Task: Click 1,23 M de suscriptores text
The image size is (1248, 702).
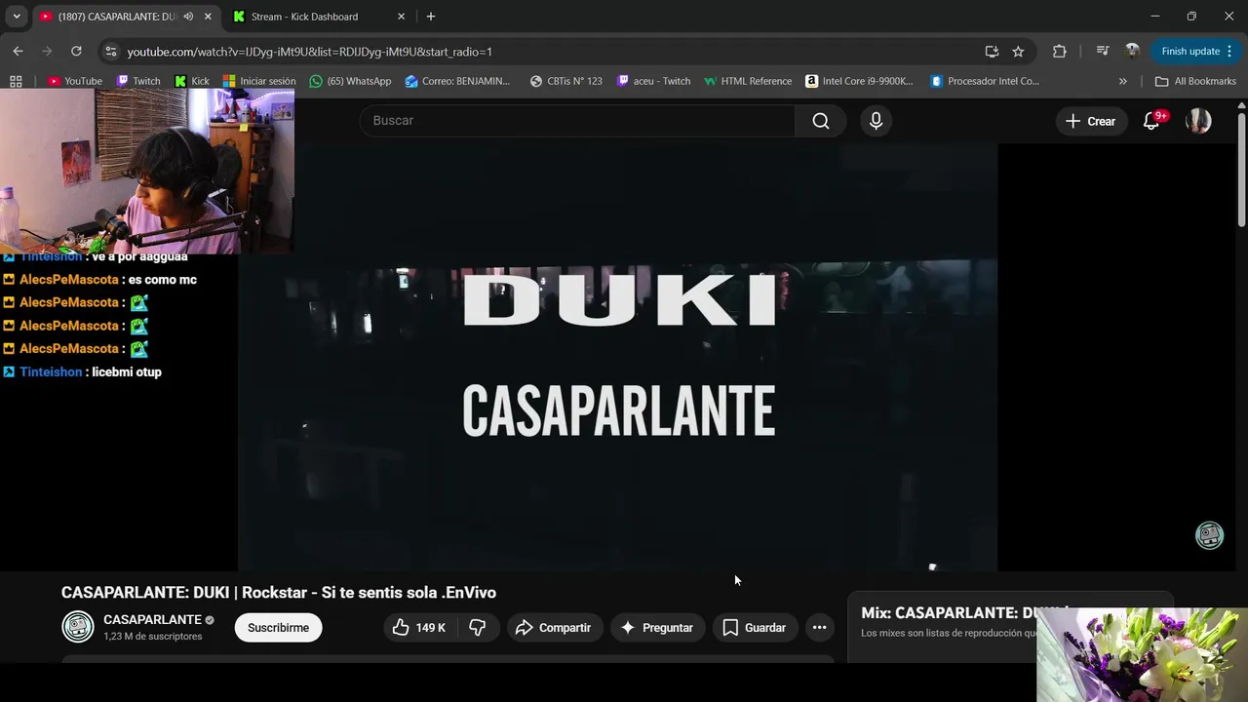Action: coord(153,637)
